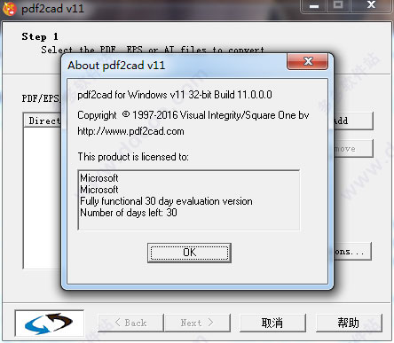Close the pdf2cad v11 main window
The width and height of the screenshot is (394, 343).
coord(371,6)
